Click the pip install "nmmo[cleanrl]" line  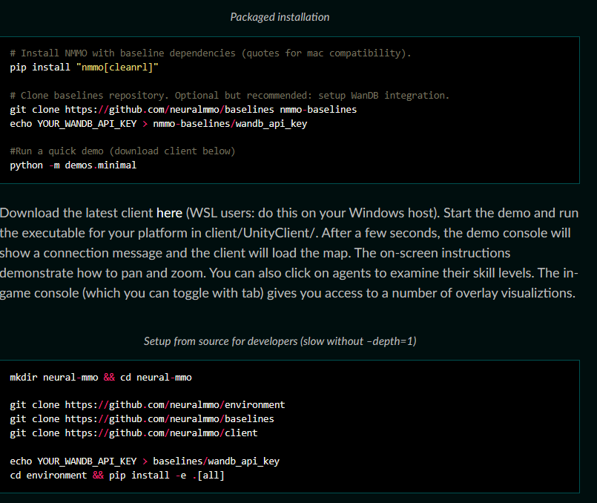tap(84, 68)
